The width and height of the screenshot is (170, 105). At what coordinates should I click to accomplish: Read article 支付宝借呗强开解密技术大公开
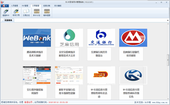pos(67,54)
